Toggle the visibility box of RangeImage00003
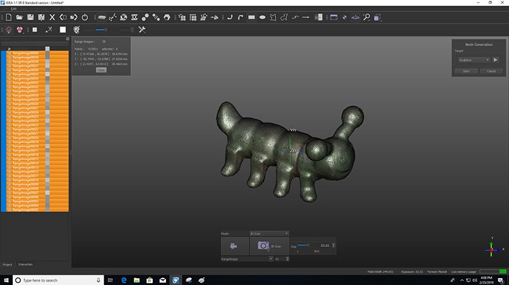The image size is (509, 285). [47, 210]
